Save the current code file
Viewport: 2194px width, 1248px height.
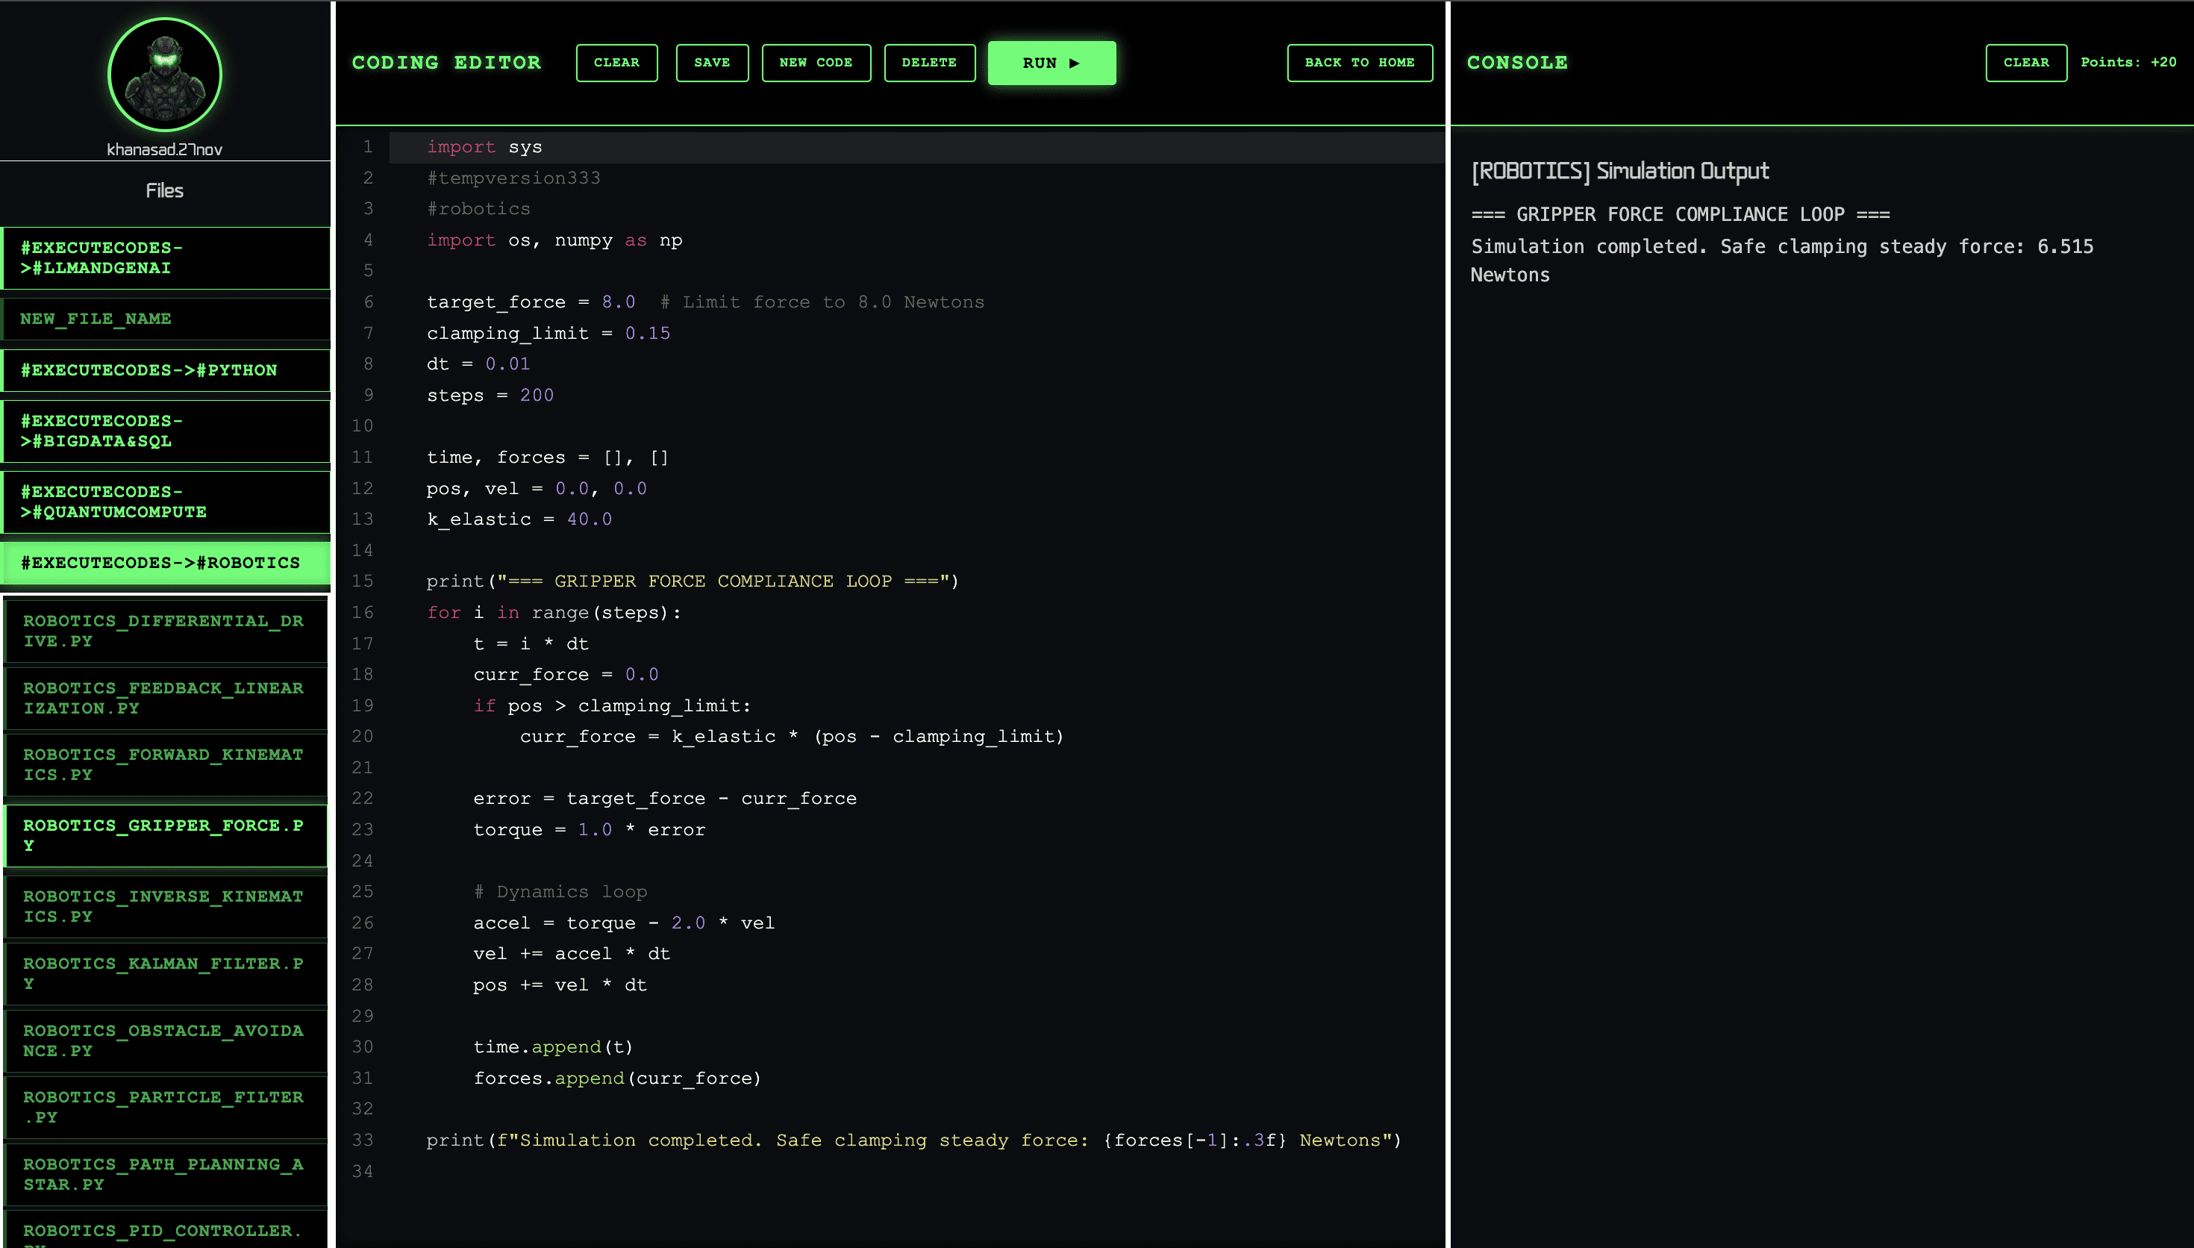[712, 63]
